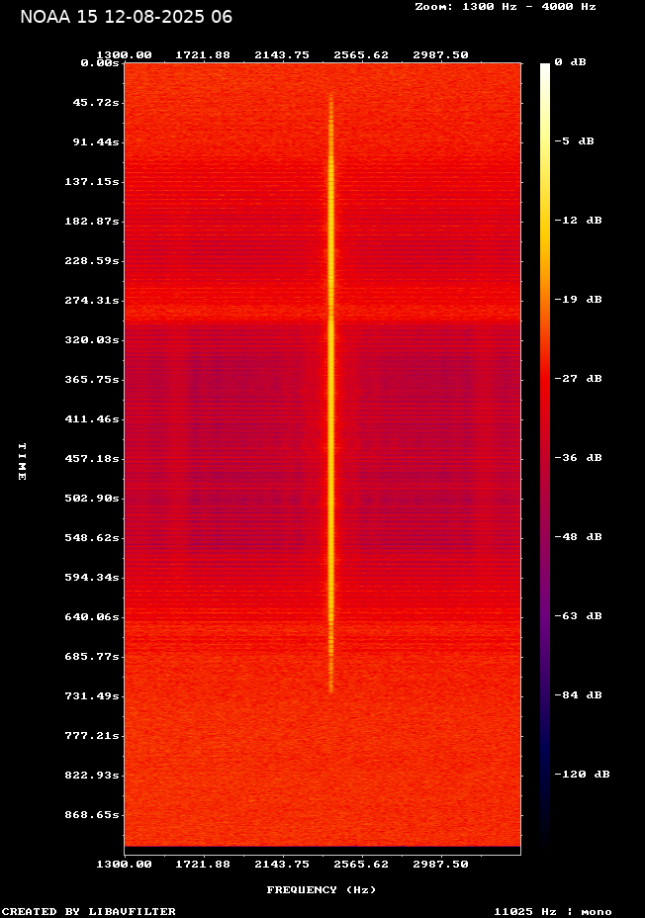Select the 640.06s time label
This screenshot has height=918, width=645.
click(x=92, y=617)
